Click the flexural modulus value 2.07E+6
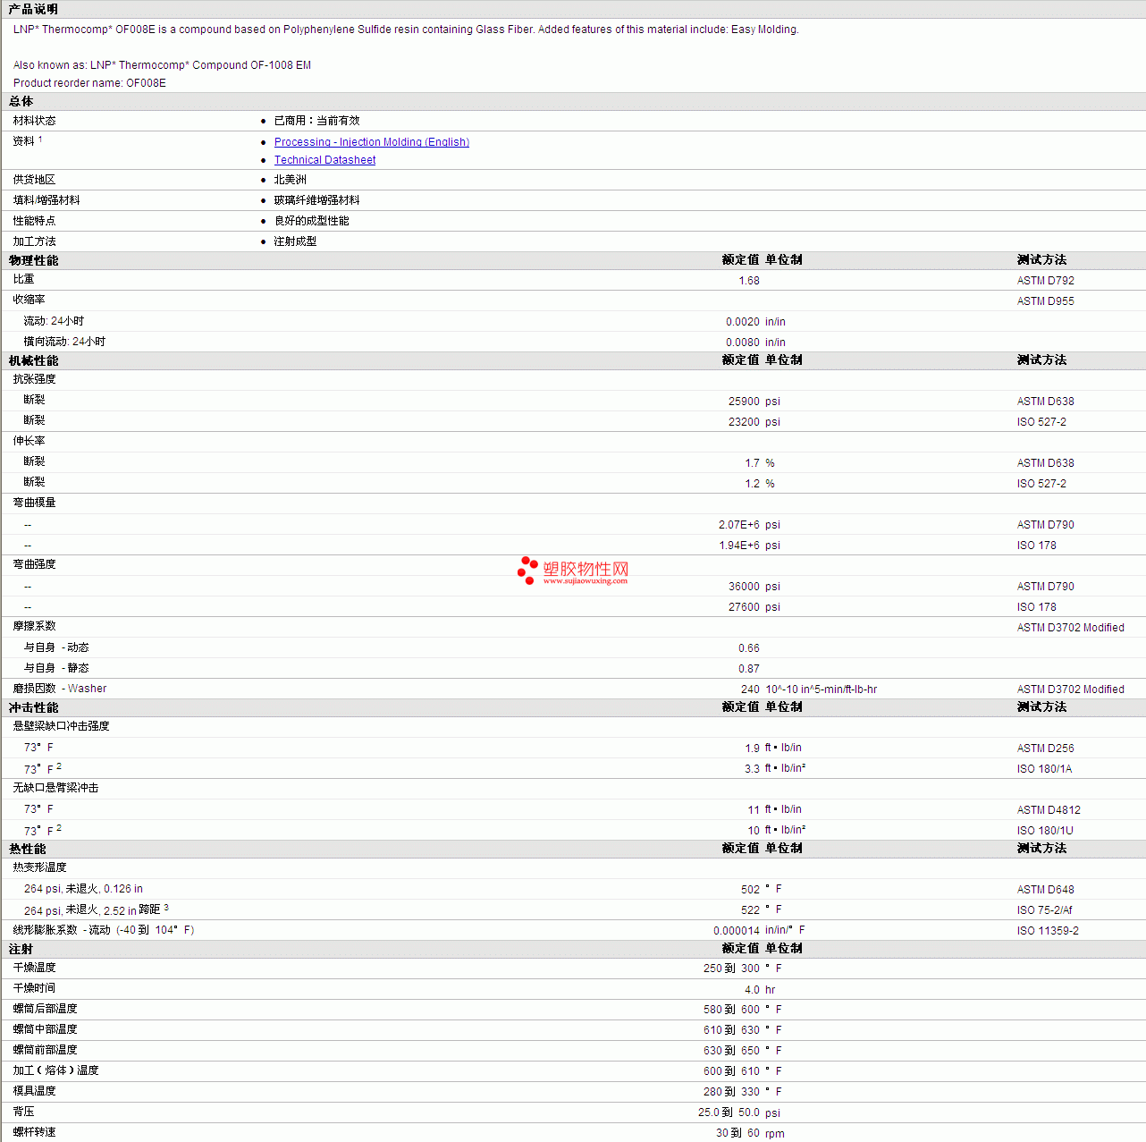Screen dimensions: 1146x1142 click(739, 525)
